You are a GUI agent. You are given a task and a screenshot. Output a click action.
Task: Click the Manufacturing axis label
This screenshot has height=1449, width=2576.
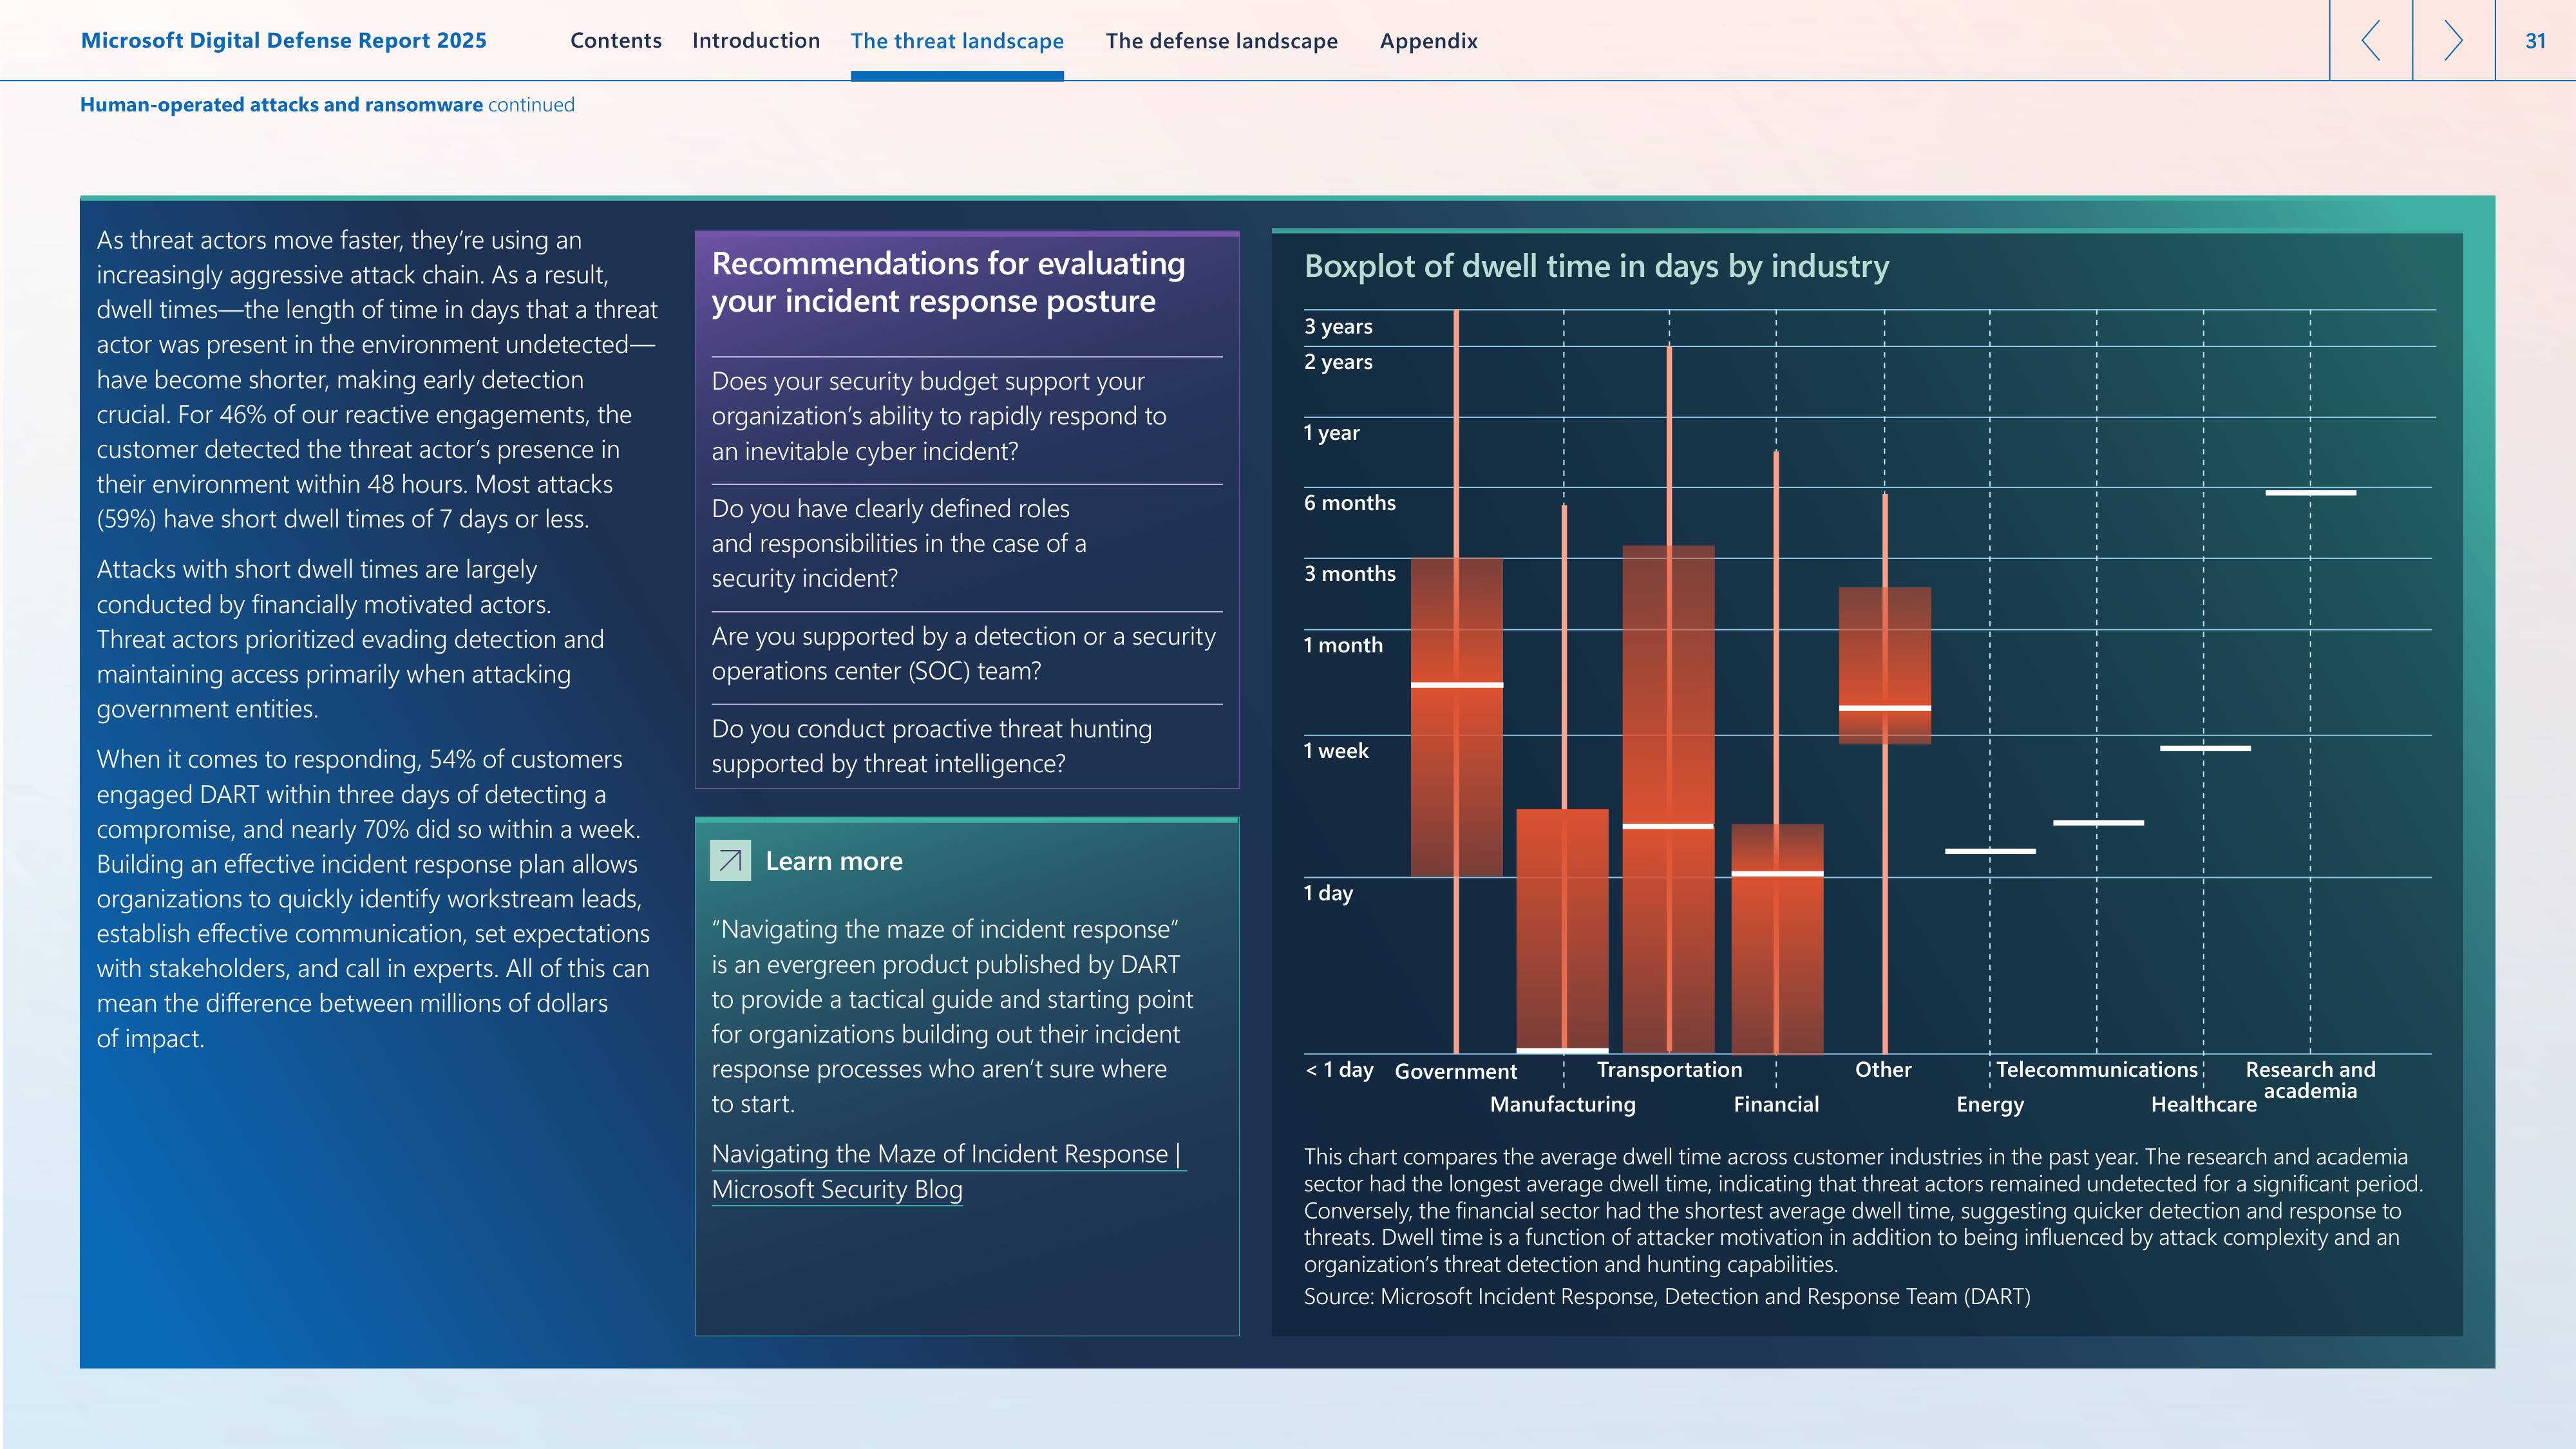pos(1563,1104)
